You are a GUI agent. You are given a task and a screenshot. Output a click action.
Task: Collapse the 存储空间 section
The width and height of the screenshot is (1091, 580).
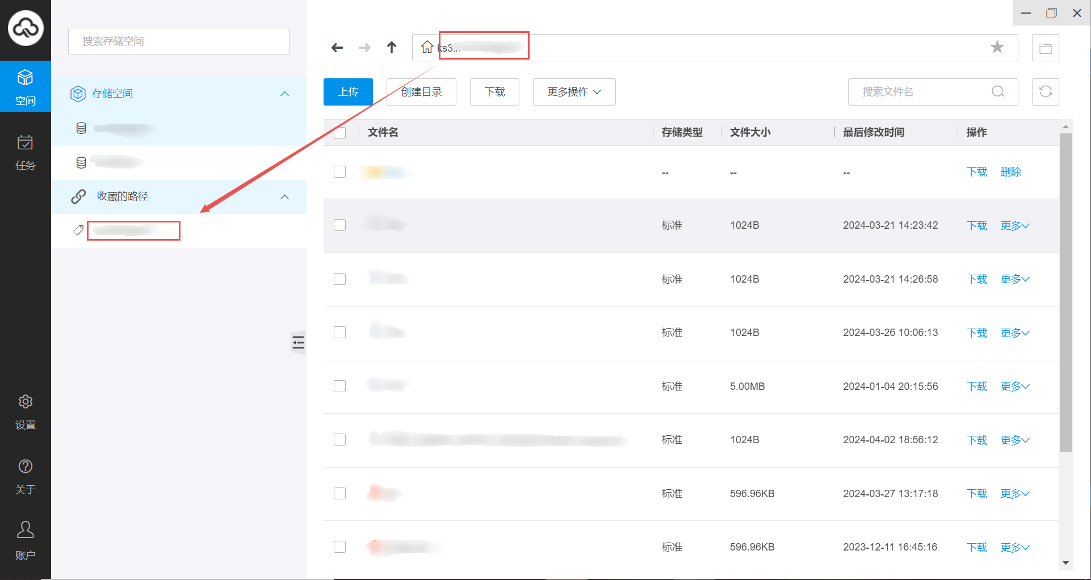[x=284, y=94]
